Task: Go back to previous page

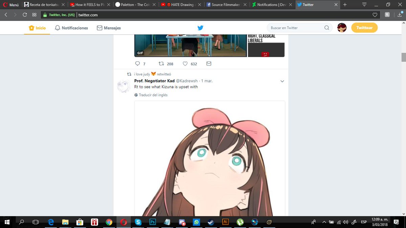Action: coord(6,15)
